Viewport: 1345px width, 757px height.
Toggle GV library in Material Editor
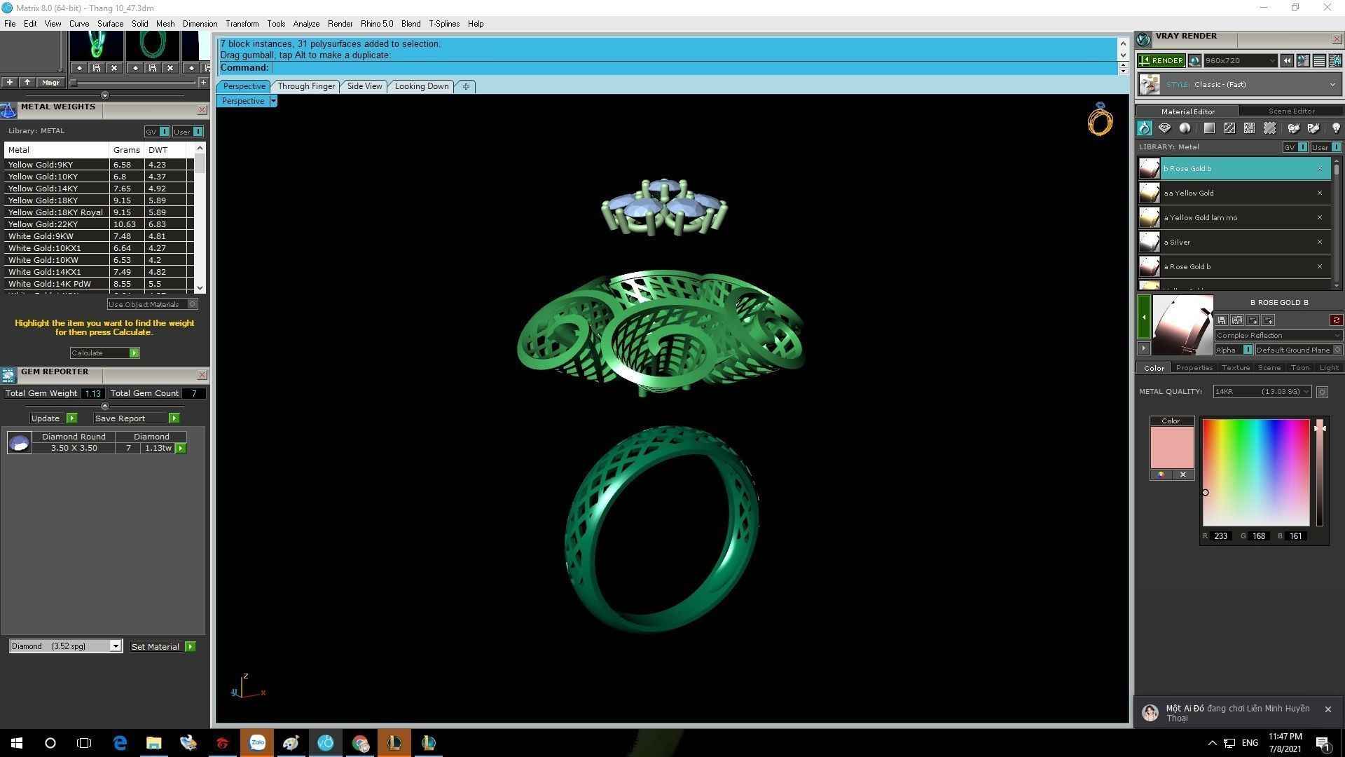tap(1295, 147)
